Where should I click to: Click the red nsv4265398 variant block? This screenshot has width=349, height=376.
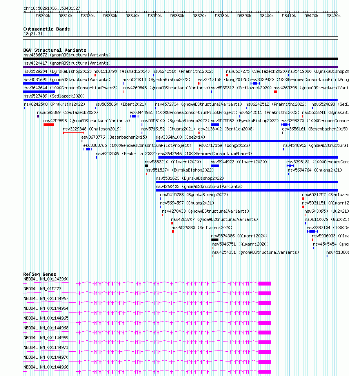(x=275, y=92)
